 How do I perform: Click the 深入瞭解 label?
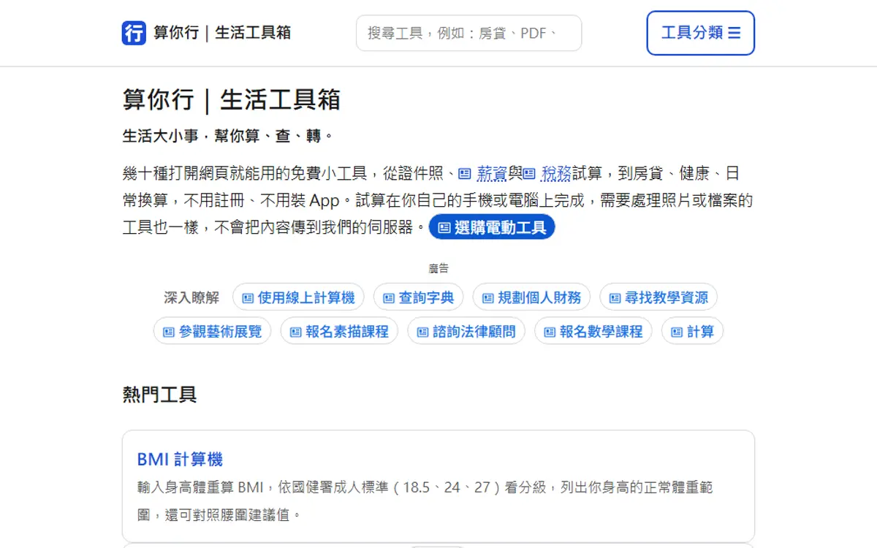(x=191, y=297)
